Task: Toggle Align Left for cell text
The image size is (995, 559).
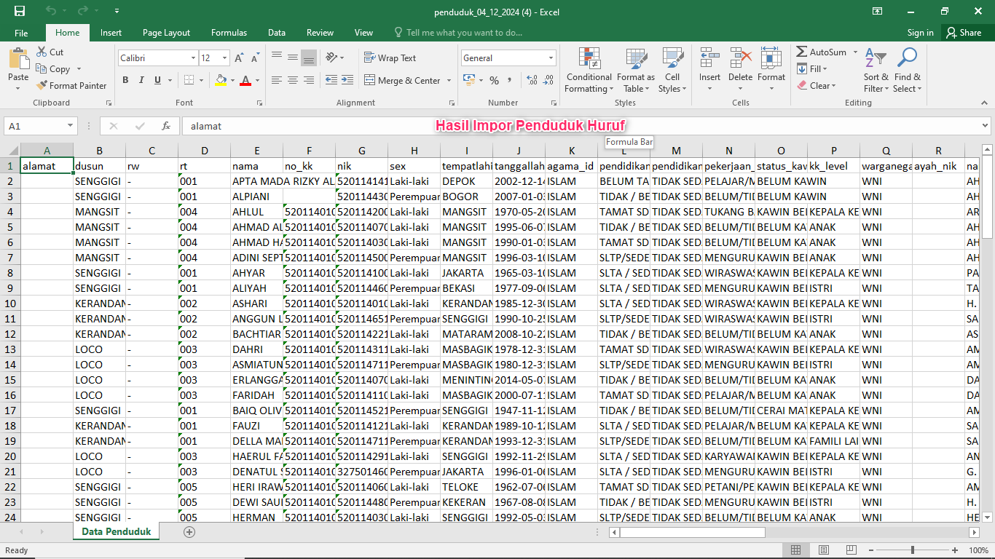Action: pyautogui.click(x=277, y=80)
